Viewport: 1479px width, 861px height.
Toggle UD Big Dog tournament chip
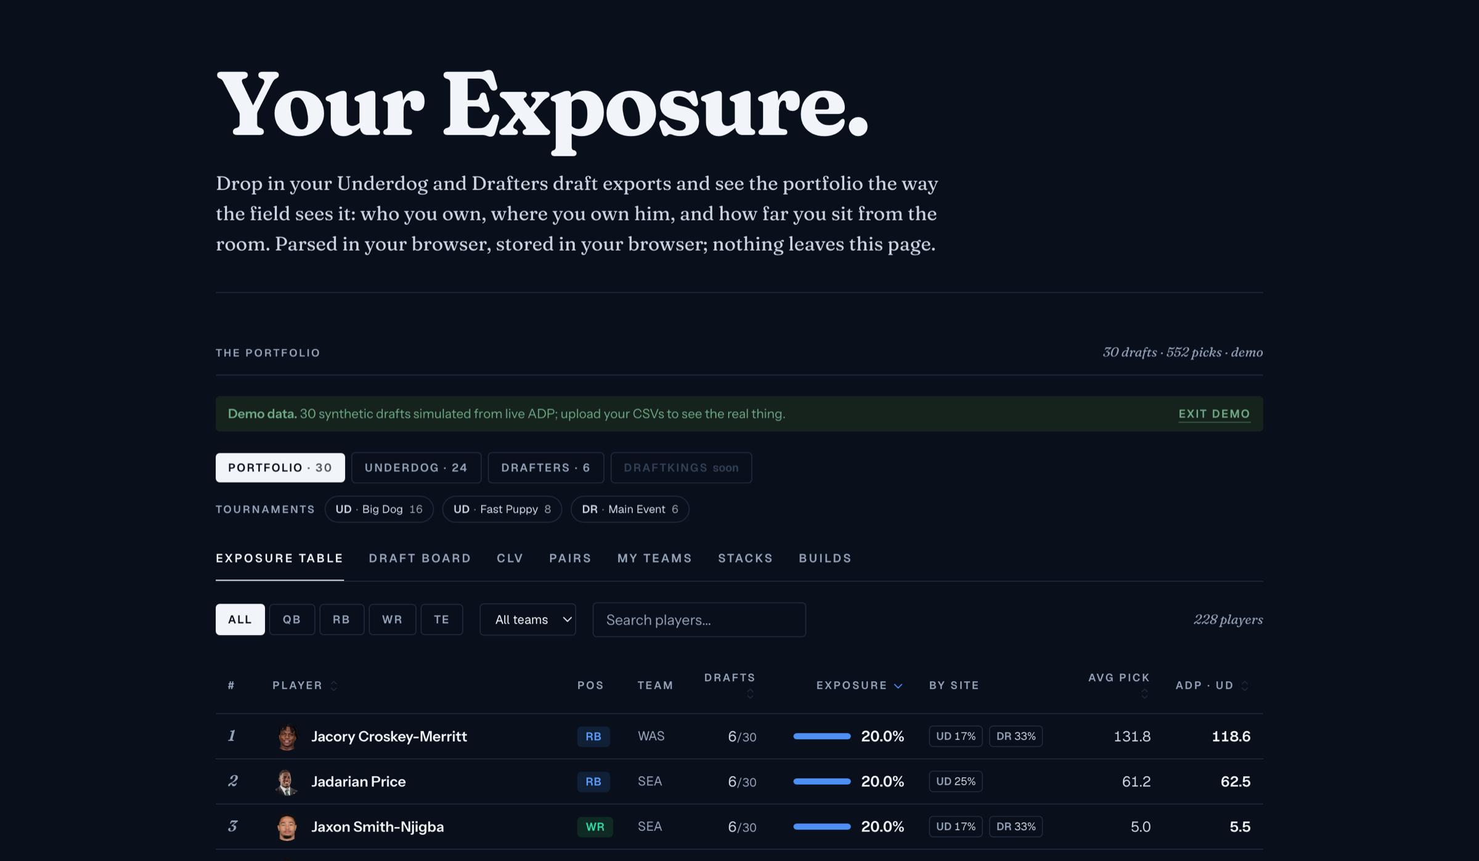pos(379,509)
